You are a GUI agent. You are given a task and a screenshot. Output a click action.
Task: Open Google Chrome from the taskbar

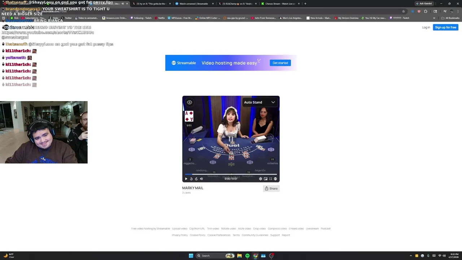pyautogui.click(x=255, y=256)
